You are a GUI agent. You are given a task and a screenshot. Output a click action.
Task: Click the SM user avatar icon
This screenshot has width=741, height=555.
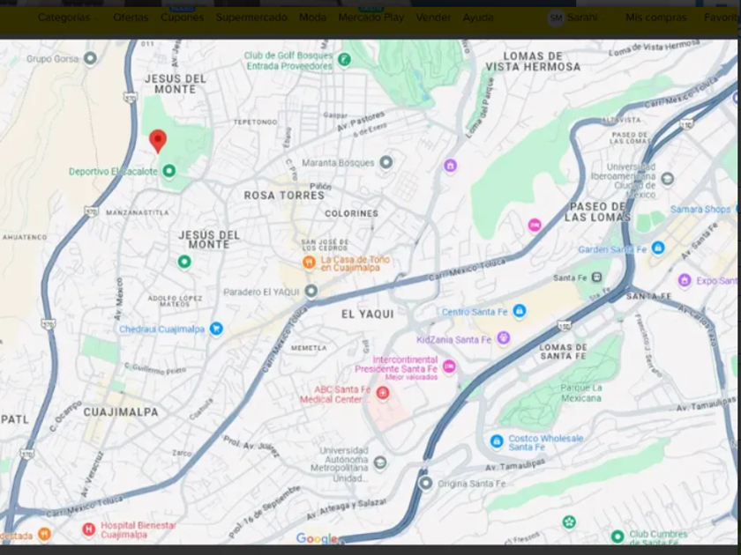556,18
